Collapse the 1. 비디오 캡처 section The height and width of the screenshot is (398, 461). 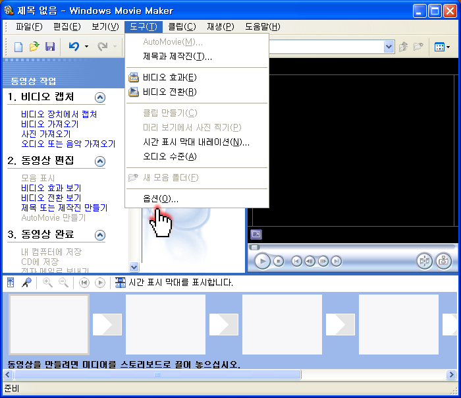pos(100,98)
